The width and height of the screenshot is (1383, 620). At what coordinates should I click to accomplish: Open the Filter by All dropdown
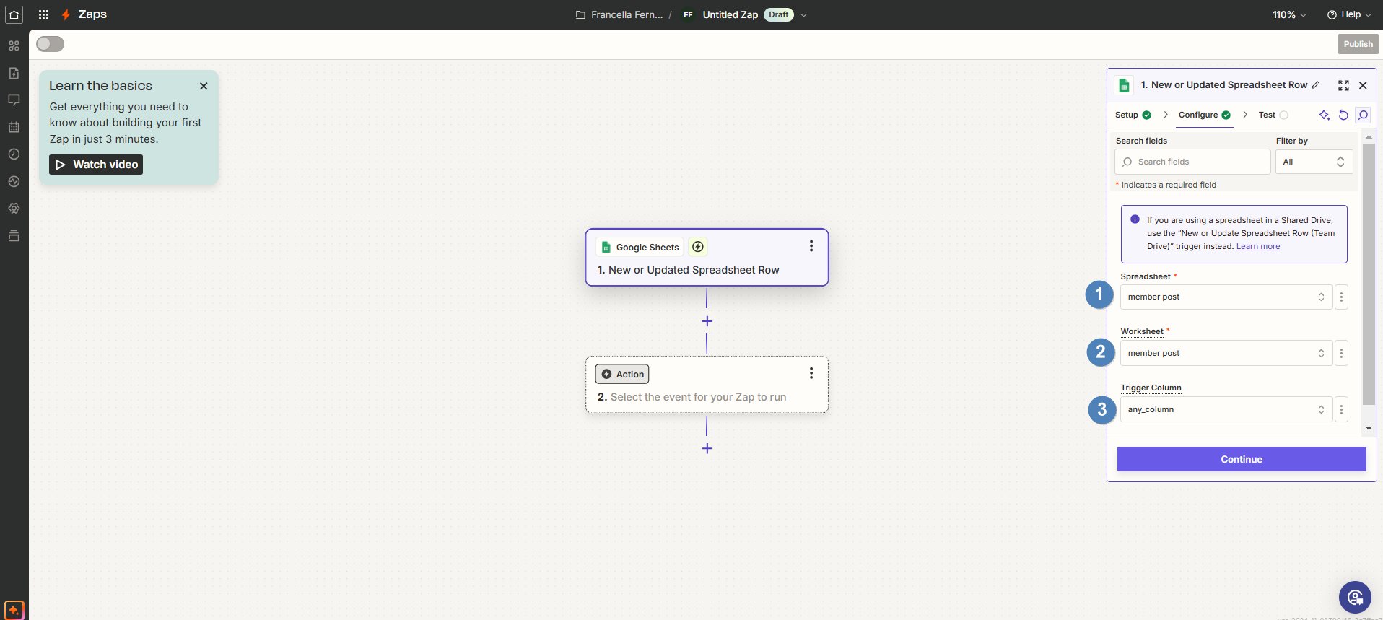[1314, 162]
